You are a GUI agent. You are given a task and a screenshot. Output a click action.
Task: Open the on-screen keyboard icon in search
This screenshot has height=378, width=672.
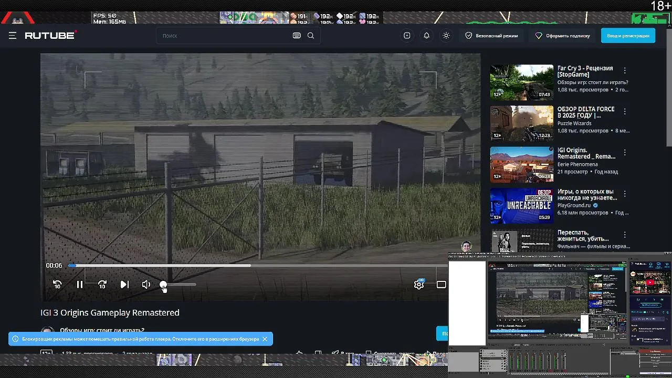[297, 36]
